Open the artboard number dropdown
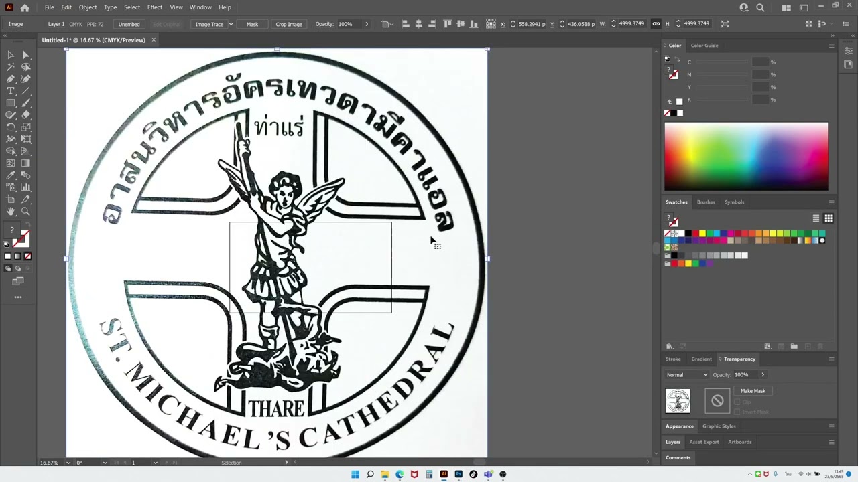 [x=155, y=463]
